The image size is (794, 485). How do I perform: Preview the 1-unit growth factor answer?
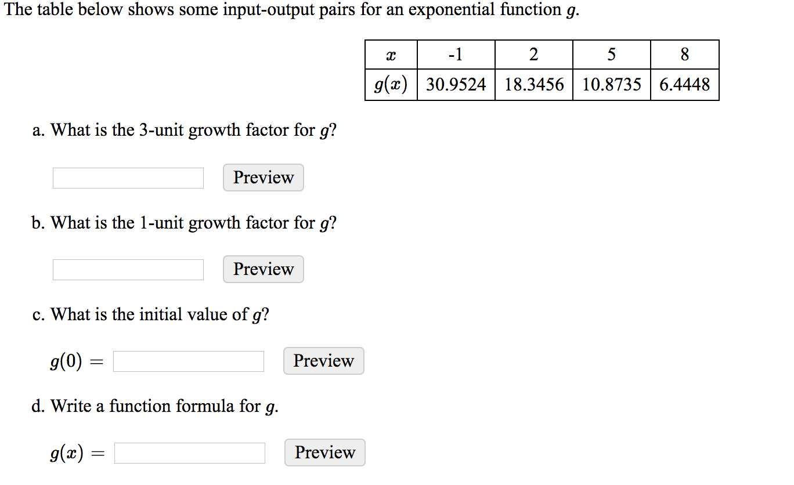pos(264,269)
